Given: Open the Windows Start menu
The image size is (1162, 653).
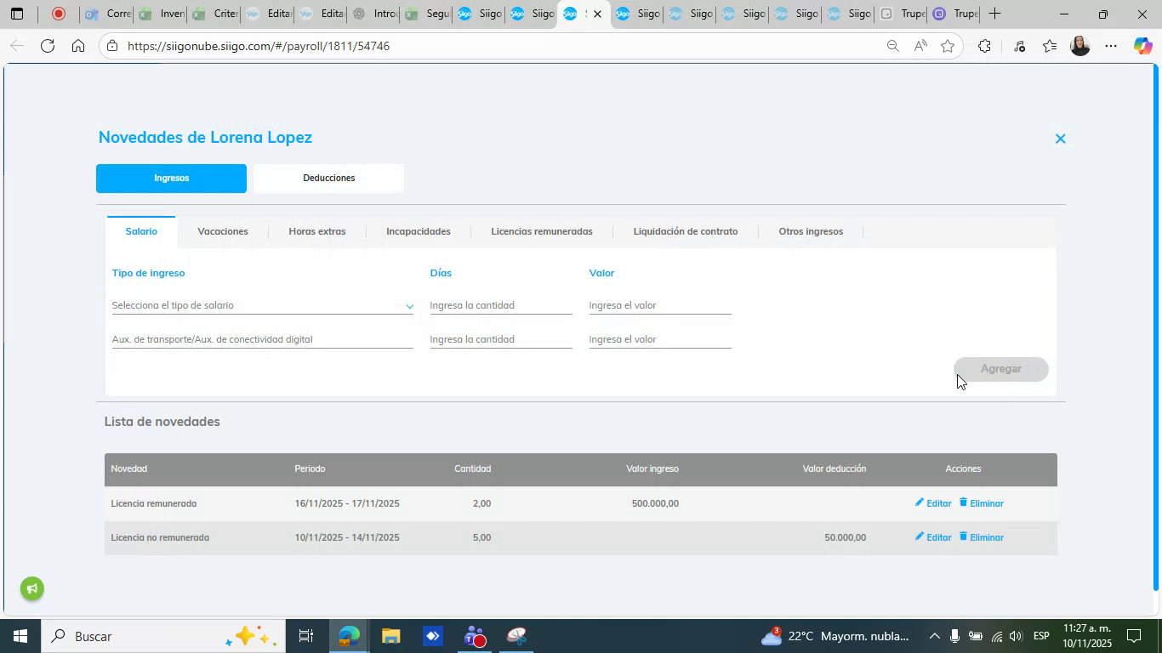Looking at the screenshot, I should [20, 636].
